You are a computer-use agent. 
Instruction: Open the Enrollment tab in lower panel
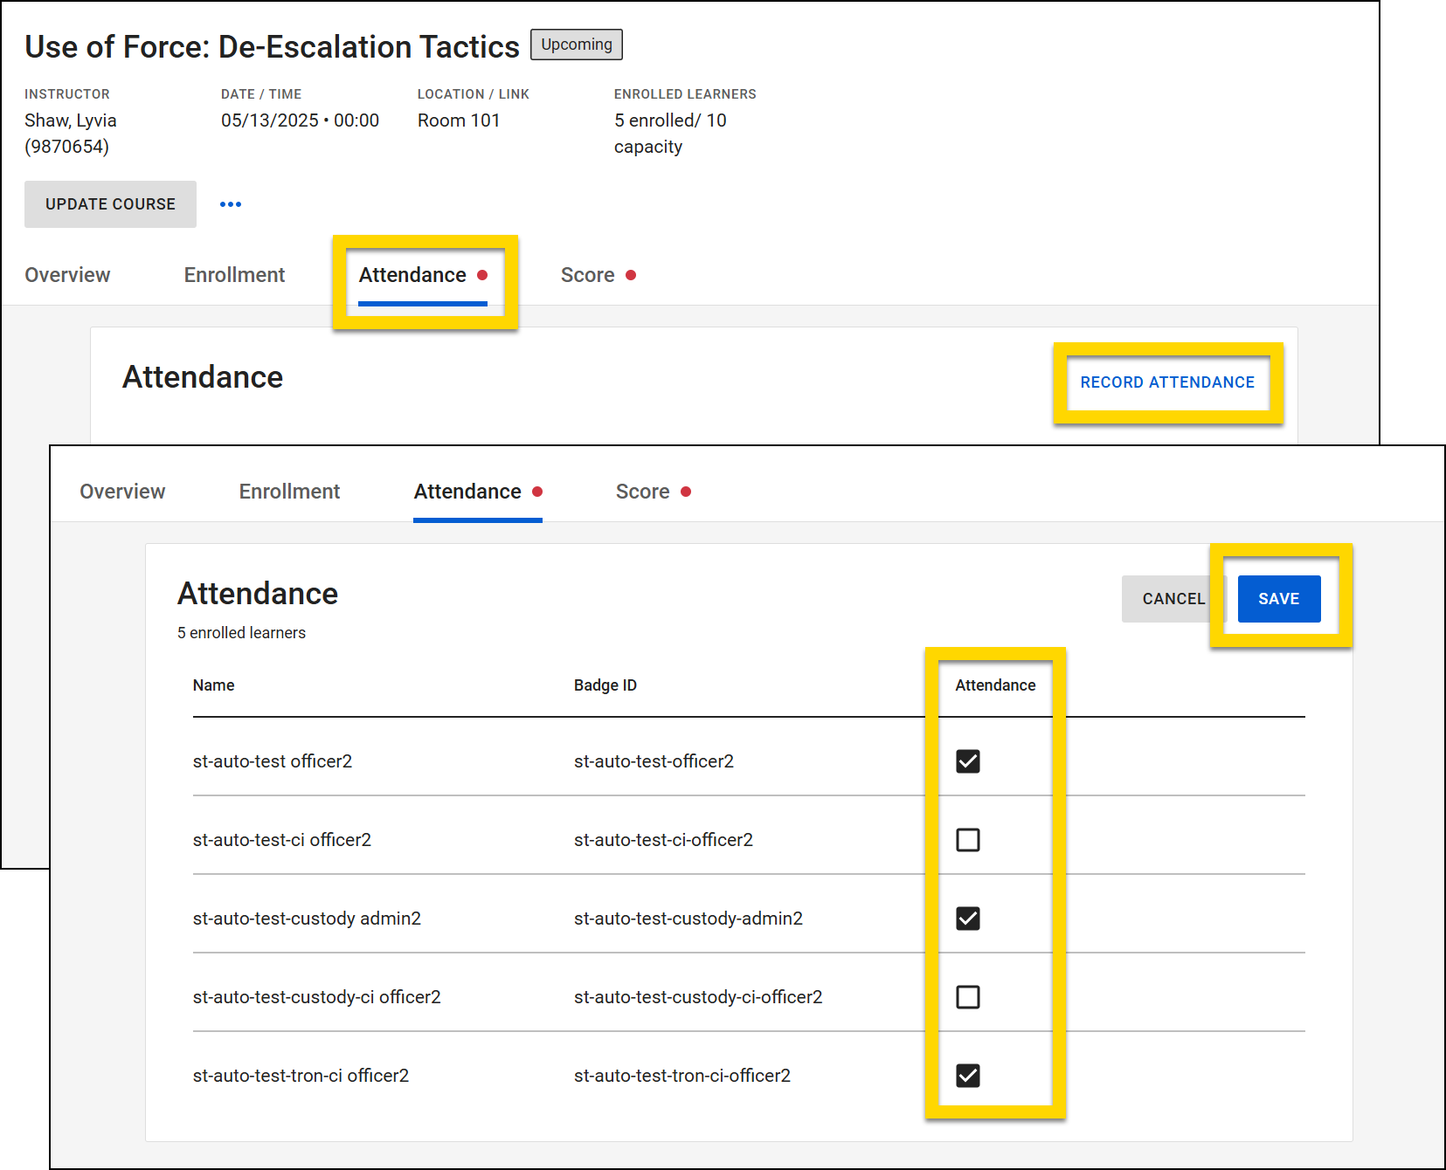[x=288, y=492]
